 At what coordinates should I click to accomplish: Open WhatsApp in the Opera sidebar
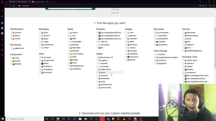point(2,28)
